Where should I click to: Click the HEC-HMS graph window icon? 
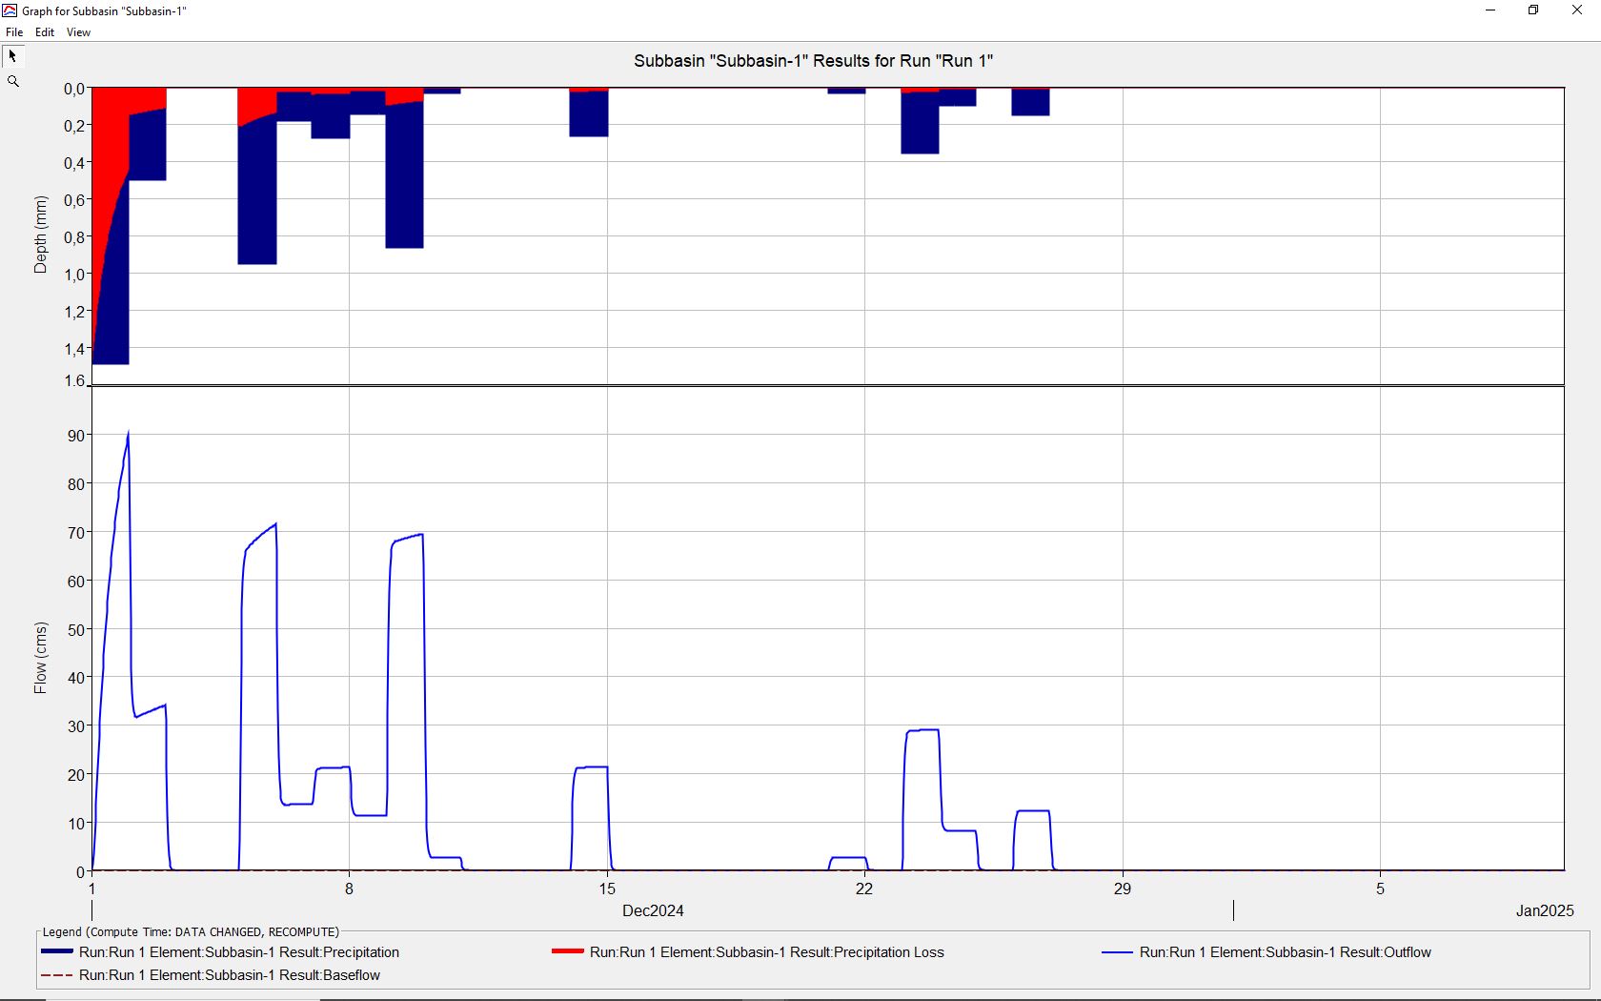coord(10,10)
